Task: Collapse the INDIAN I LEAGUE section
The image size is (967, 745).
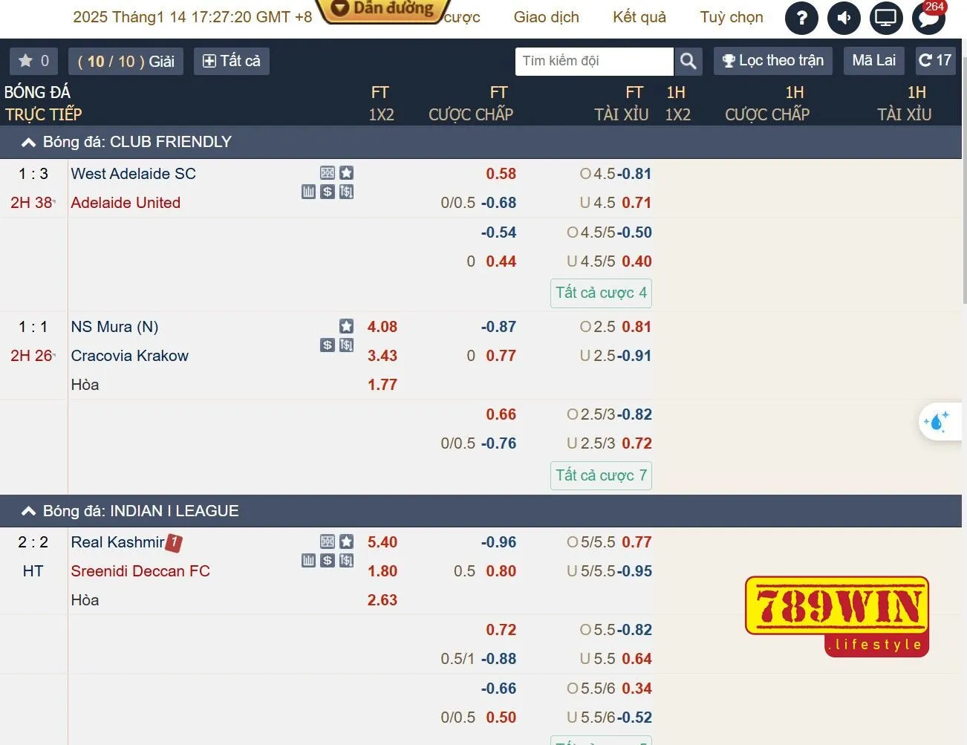Action: coord(27,511)
